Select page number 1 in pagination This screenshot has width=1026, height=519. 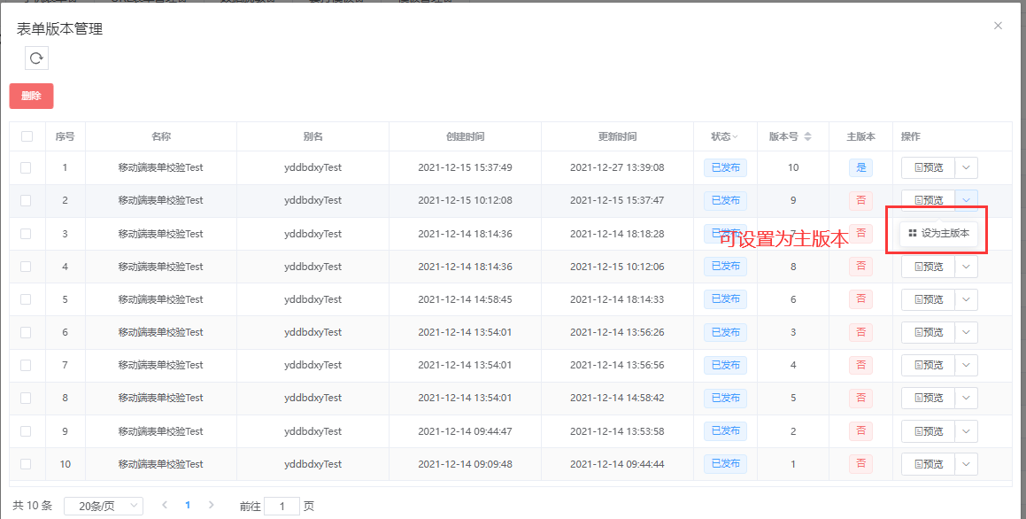[x=188, y=505]
